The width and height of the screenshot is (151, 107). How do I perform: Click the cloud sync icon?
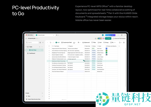click(96, 38)
